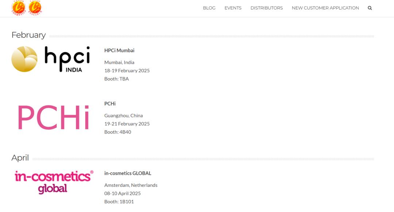The height and width of the screenshot is (212, 394).
Task: Click the February section heading
Action: tap(28, 35)
